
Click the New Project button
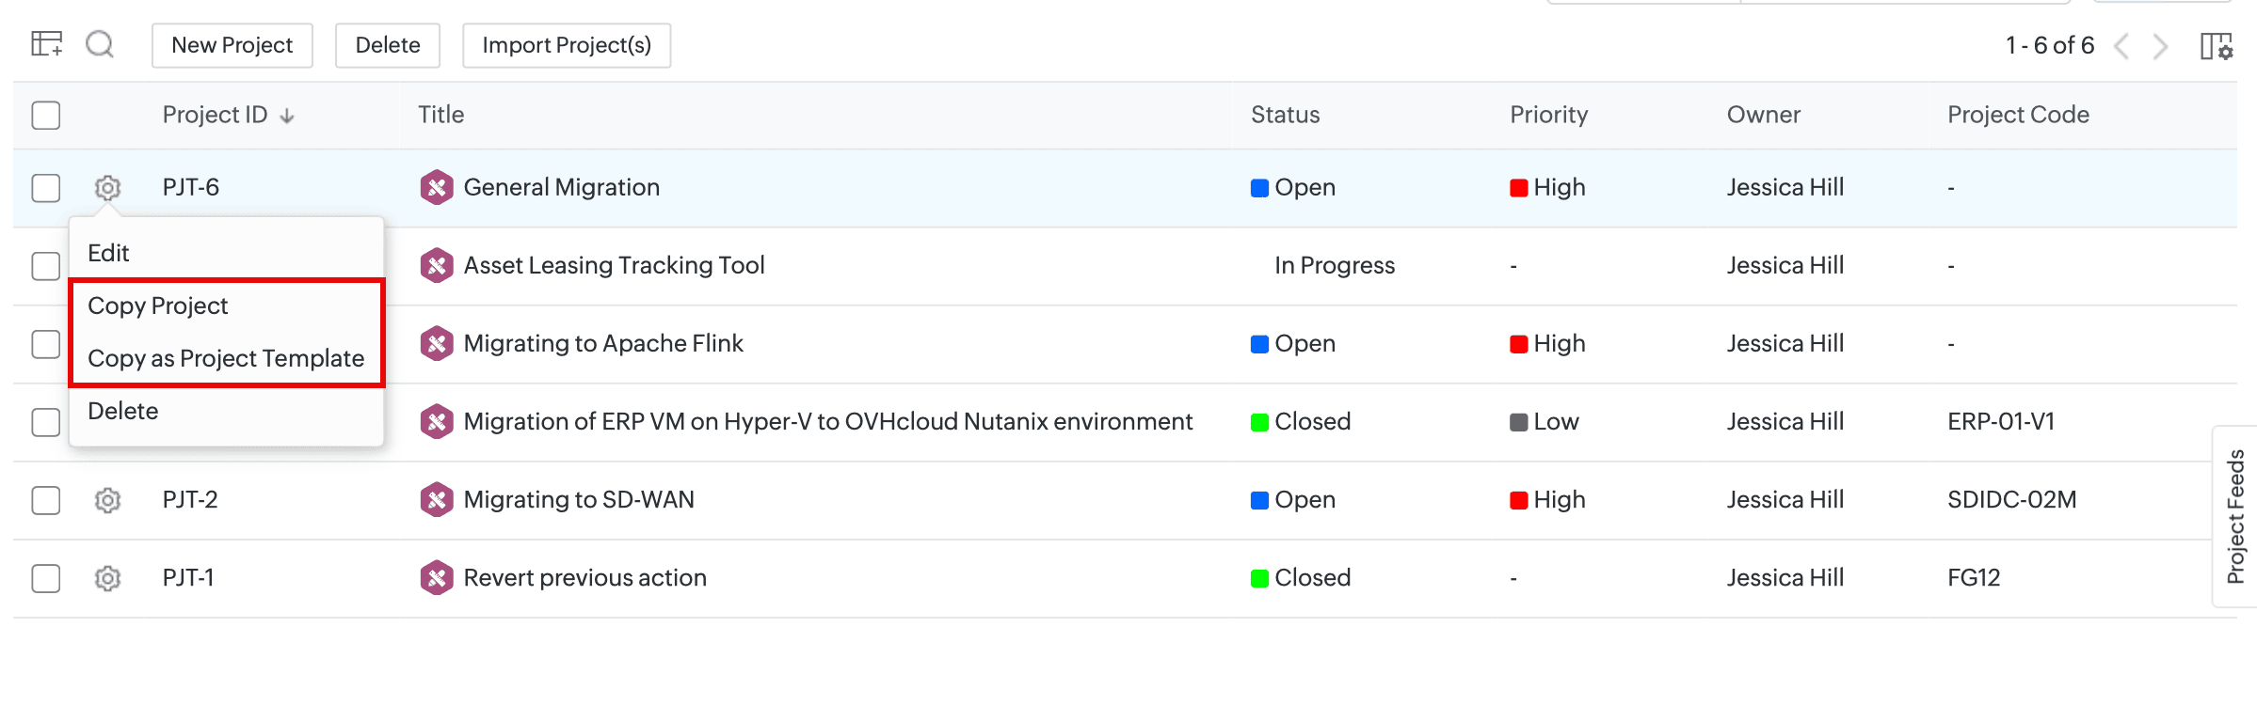pyautogui.click(x=232, y=45)
